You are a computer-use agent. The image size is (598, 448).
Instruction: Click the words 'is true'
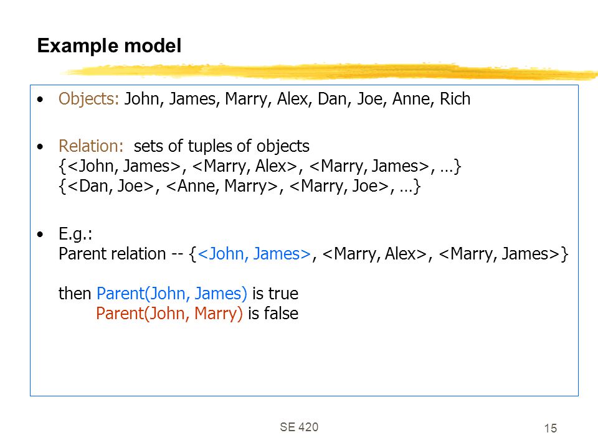point(275,293)
